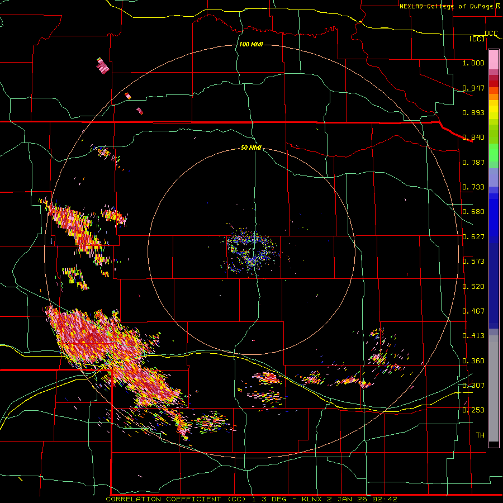Click the DCC label above the color scale
Image resolution: width=503 pixels, height=503 pixels.
coord(491,34)
